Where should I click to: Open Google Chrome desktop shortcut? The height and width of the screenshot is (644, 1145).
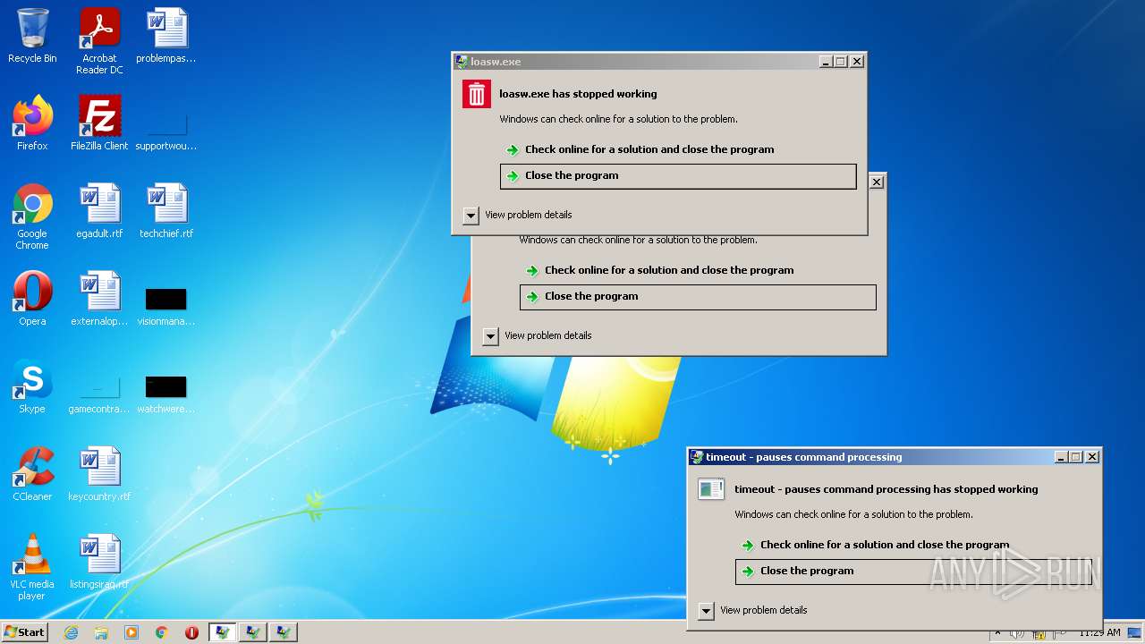(32, 216)
